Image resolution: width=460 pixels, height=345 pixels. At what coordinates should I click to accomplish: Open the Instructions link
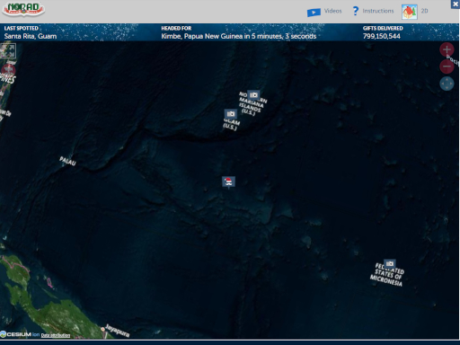[378, 11]
